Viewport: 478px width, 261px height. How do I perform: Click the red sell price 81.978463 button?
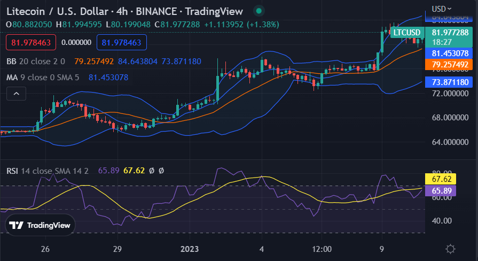click(x=31, y=42)
